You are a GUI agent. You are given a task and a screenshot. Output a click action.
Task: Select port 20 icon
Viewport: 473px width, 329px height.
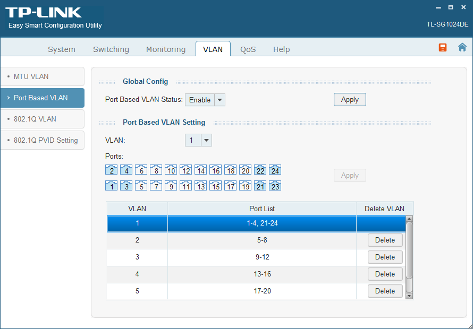point(245,170)
